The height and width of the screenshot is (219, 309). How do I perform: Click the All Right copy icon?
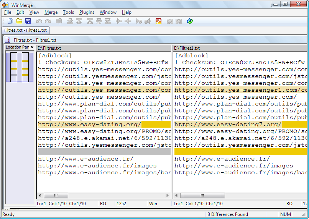[169, 21]
